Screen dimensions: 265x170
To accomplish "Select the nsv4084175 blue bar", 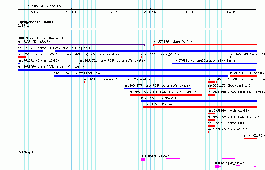I will click(158, 88).
